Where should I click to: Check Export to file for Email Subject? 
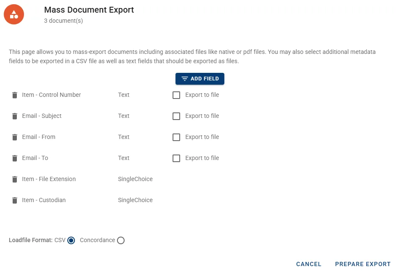click(x=176, y=116)
